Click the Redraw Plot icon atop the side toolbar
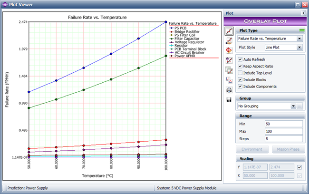309x194 pixels. (x=229, y=31)
